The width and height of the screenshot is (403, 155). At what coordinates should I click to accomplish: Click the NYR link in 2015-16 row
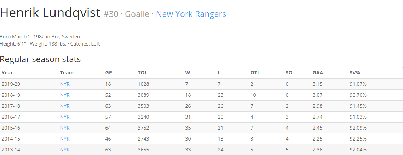pos(65,128)
